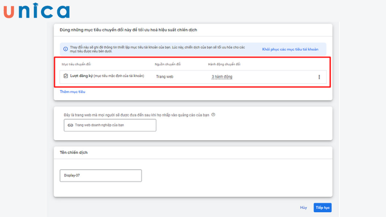386x217 pixels.
Task: Click the "Hủy" cancel button
Action: 303,207
